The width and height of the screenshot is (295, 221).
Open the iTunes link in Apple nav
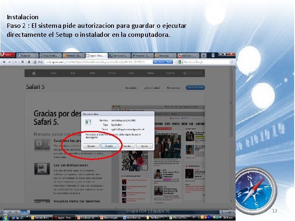(151, 73)
